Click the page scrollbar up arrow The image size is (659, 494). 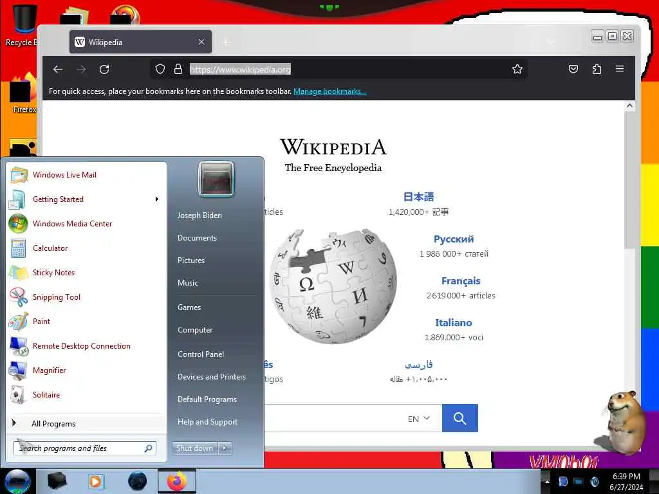coord(629,106)
